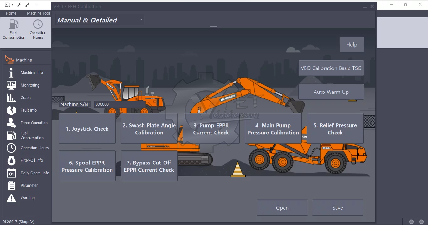The image size is (428, 225).
Task: Click the left status indicator circle
Action: point(411,222)
